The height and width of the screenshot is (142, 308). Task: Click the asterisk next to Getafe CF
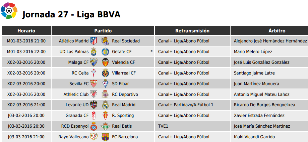pyautogui.click(x=151, y=52)
